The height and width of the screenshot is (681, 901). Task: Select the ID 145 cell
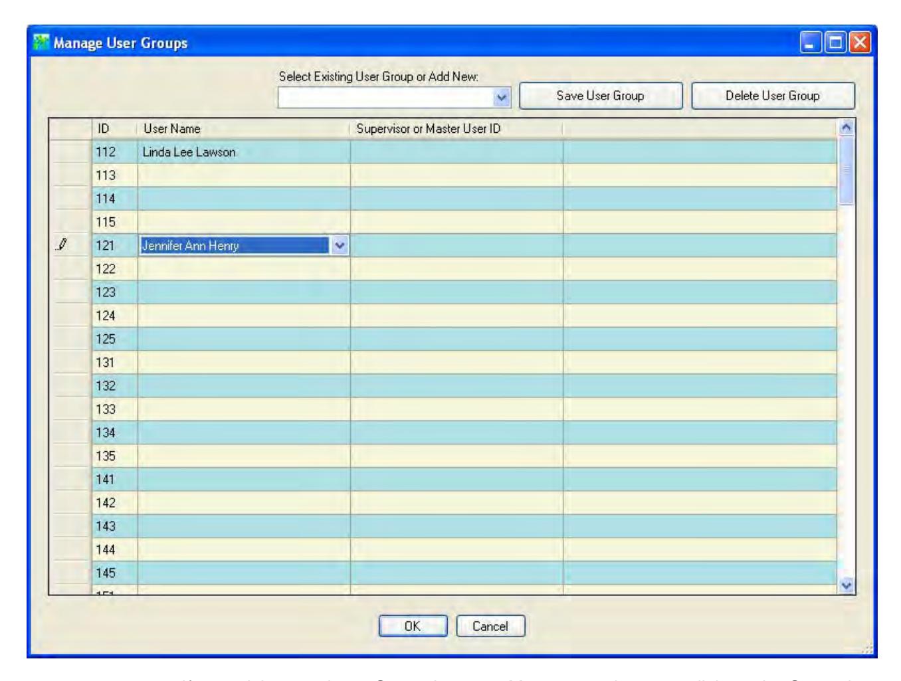[x=115, y=573]
